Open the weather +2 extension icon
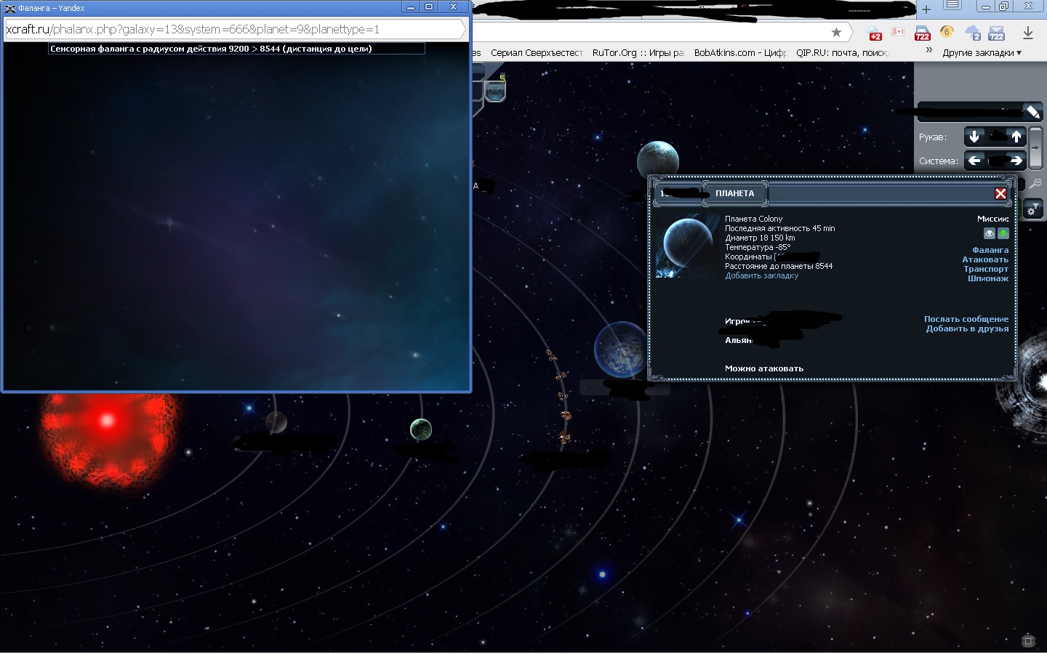1047x654 pixels. pos(875,33)
